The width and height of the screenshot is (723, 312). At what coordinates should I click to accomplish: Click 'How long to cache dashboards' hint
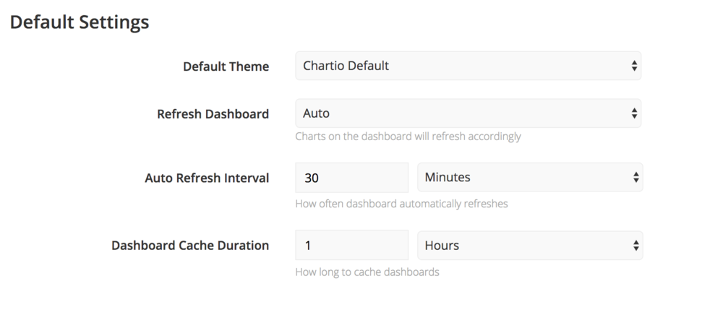[367, 272]
